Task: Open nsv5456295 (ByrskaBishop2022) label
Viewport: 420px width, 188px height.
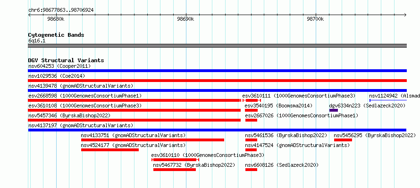Action: (375, 135)
